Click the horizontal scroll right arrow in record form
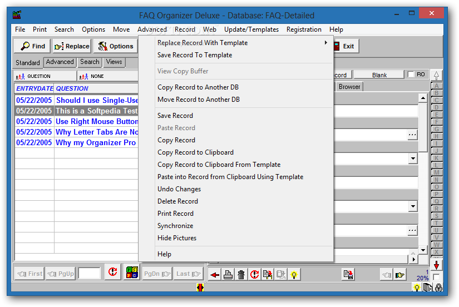 tap(413, 259)
